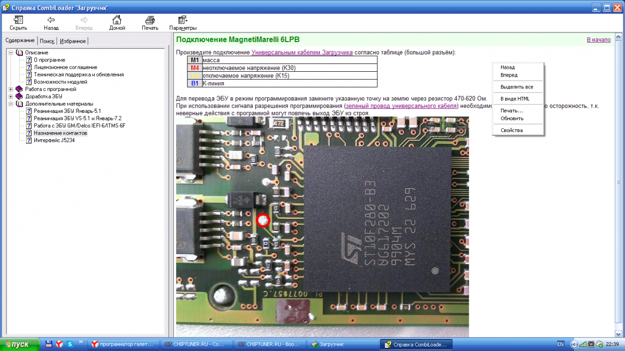The width and height of the screenshot is (625, 351).
Task: Expand the Работа с программой node
Action: (x=11, y=89)
